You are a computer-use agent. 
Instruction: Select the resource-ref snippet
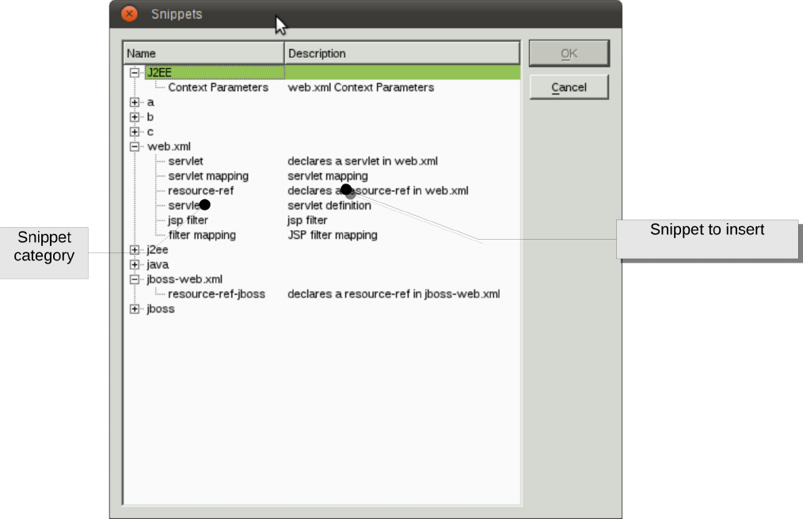(201, 191)
